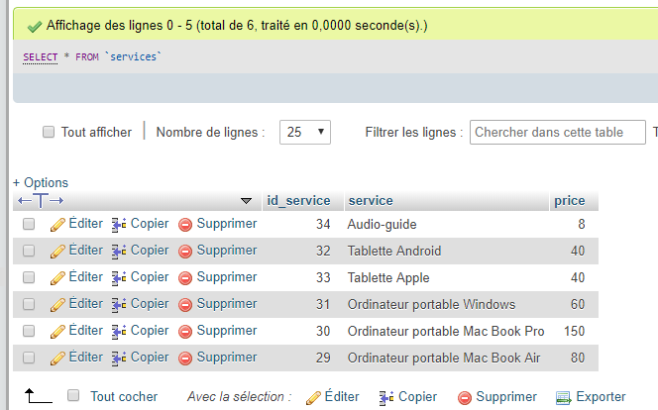This screenshot has width=658, height=410.
Task: Click the red delete icon for Tablette Apple row
Action: pyautogui.click(x=185, y=278)
